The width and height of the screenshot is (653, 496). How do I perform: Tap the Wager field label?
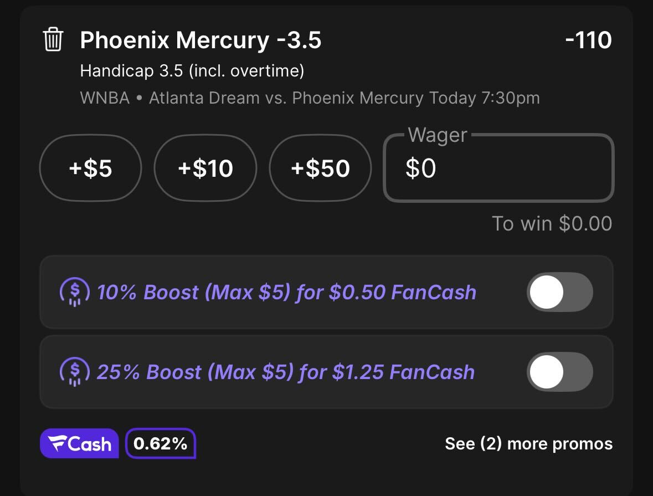point(438,135)
